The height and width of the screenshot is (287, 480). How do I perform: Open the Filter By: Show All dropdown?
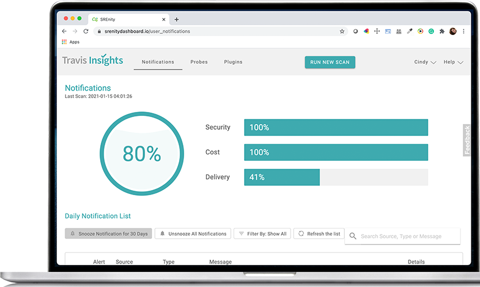click(x=262, y=234)
